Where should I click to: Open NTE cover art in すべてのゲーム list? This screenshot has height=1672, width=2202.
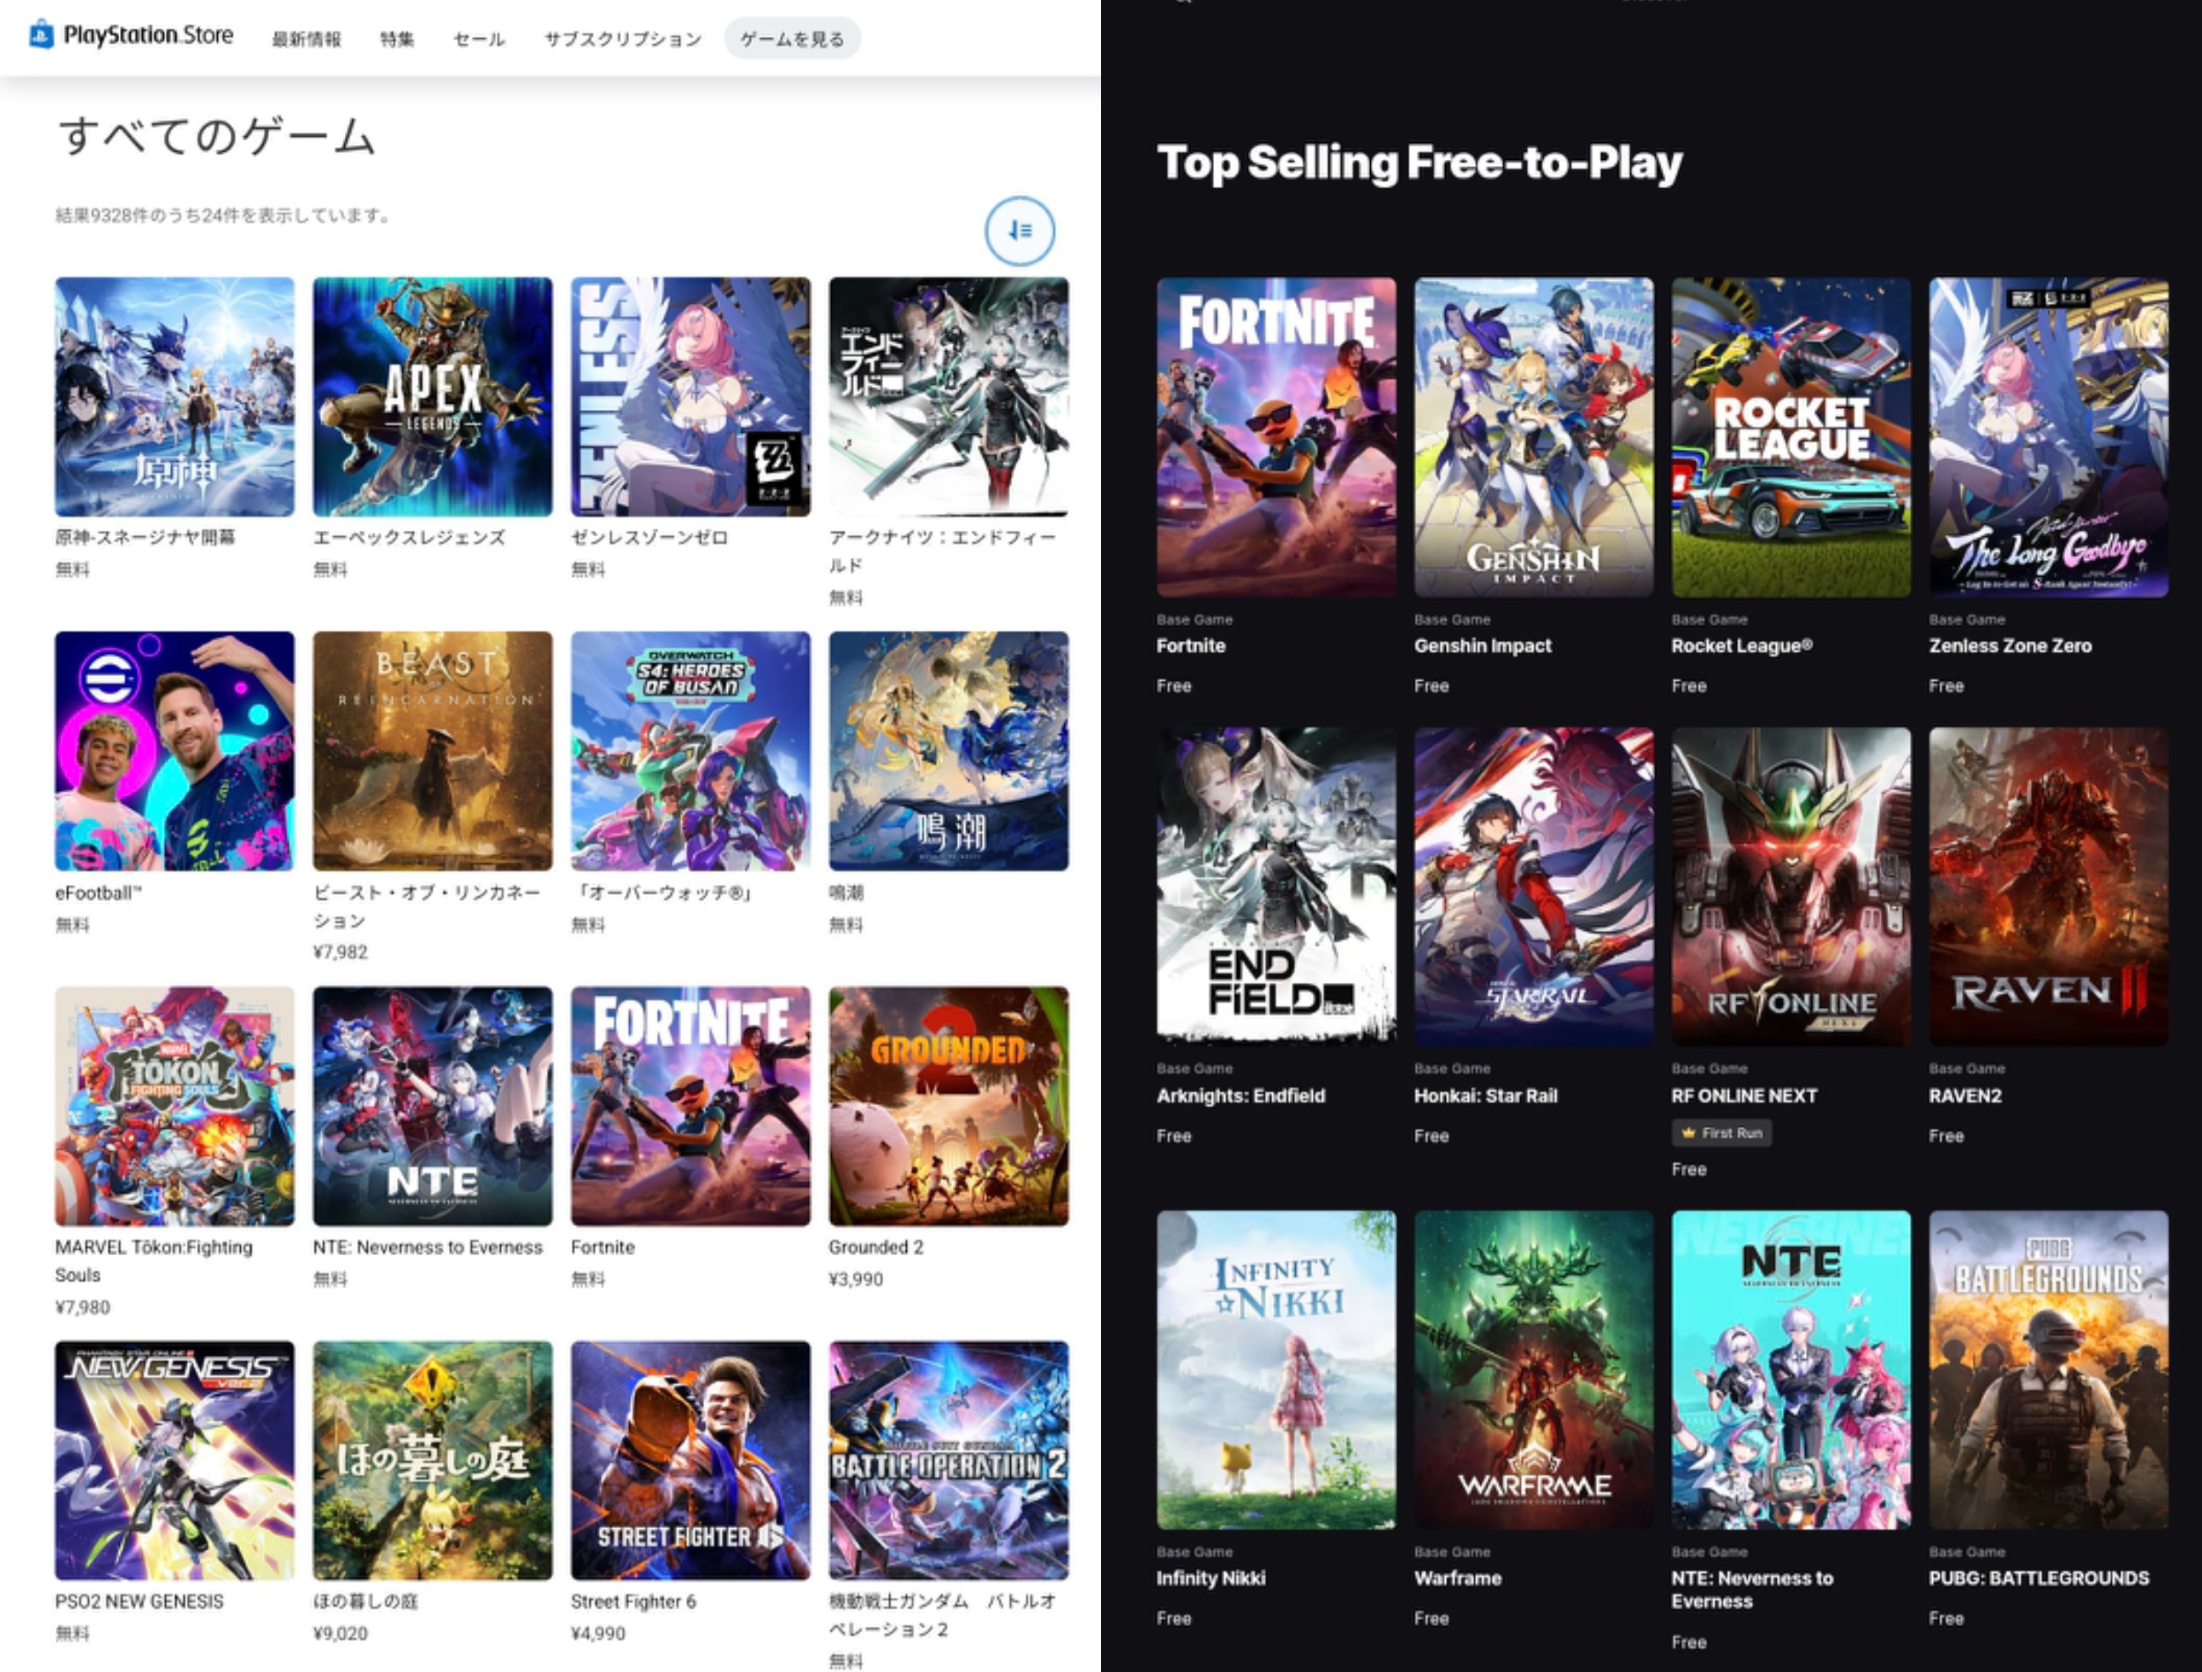coord(432,1105)
